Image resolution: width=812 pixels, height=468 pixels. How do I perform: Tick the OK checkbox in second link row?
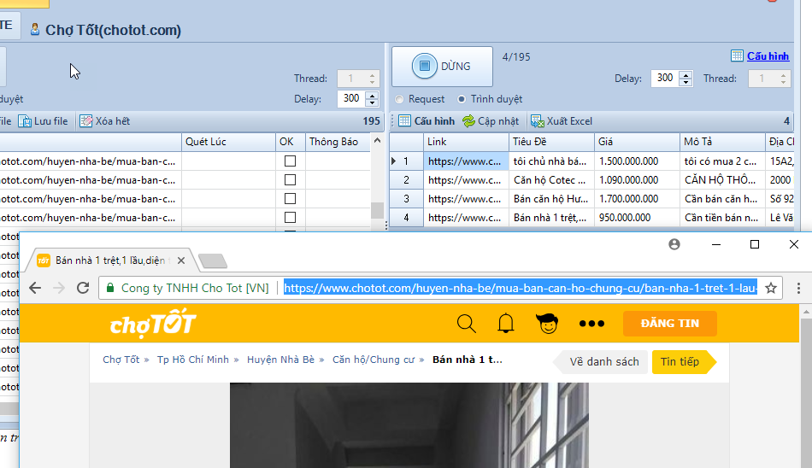pos(290,179)
